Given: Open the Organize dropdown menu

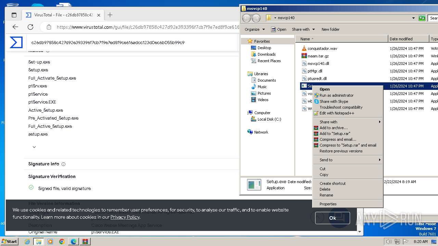Looking at the screenshot, I should [x=255, y=29].
